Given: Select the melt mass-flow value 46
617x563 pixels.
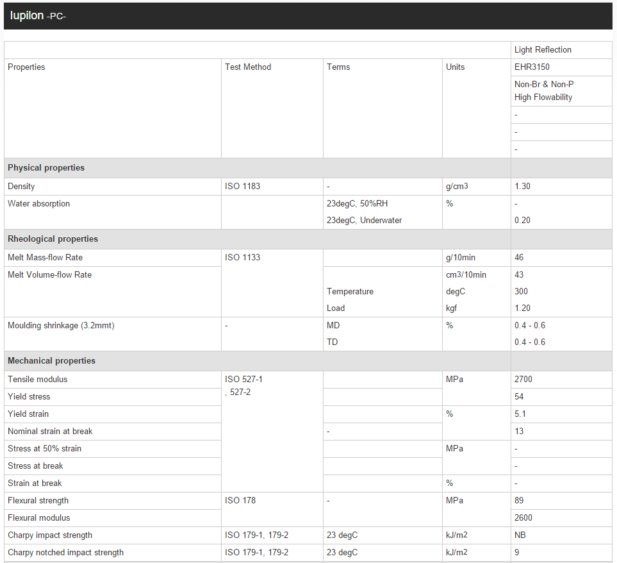Looking at the screenshot, I should 519,258.
